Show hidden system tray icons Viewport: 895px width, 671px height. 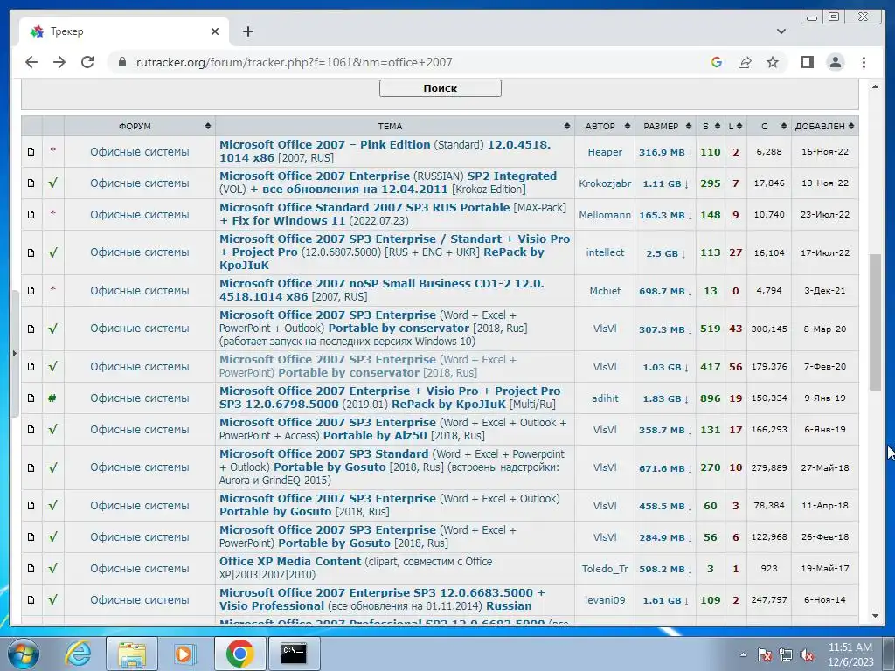click(x=743, y=654)
